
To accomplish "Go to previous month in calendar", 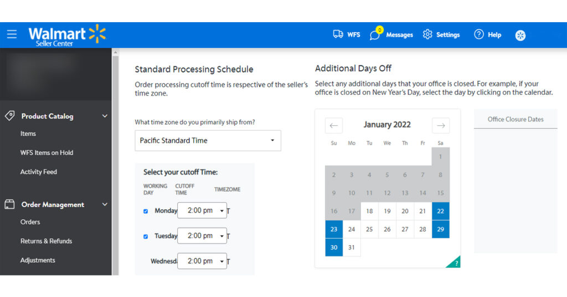I will pos(334,125).
